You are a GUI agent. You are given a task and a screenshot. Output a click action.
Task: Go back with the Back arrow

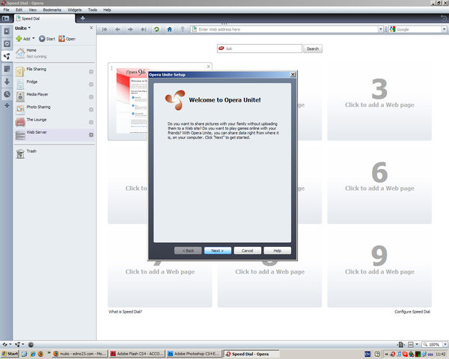coord(117,29)
